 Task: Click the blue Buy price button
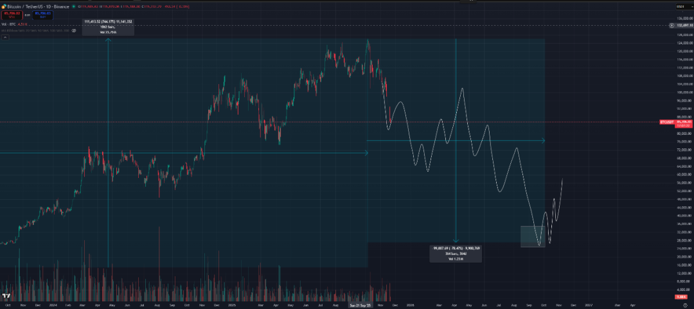coord(43,14)
